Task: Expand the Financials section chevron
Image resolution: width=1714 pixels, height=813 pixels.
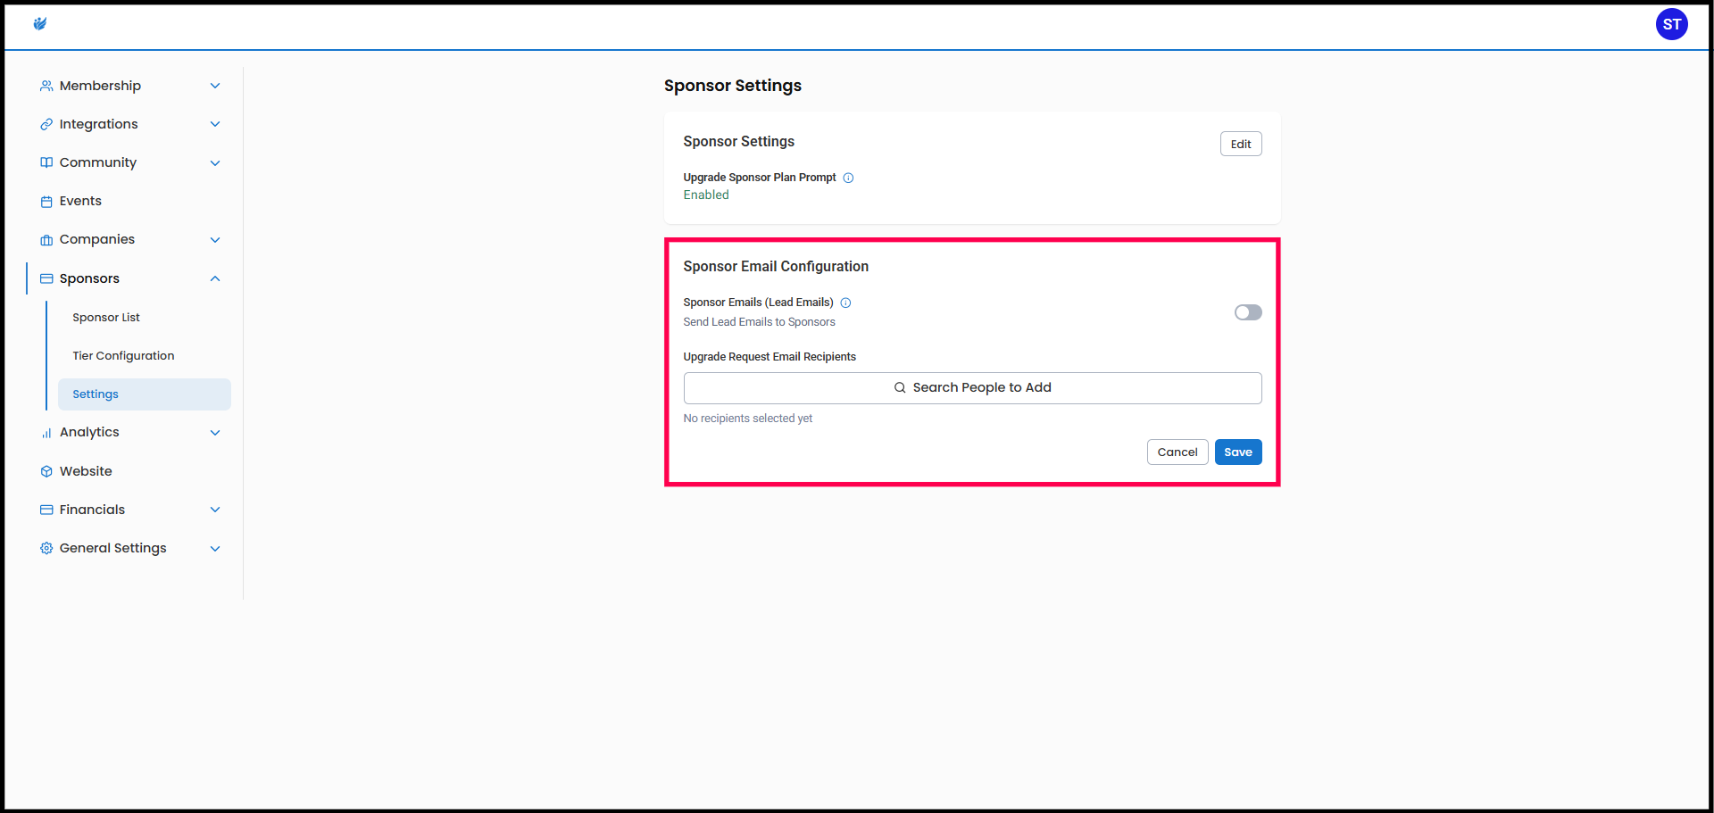Action: point(215,510)
